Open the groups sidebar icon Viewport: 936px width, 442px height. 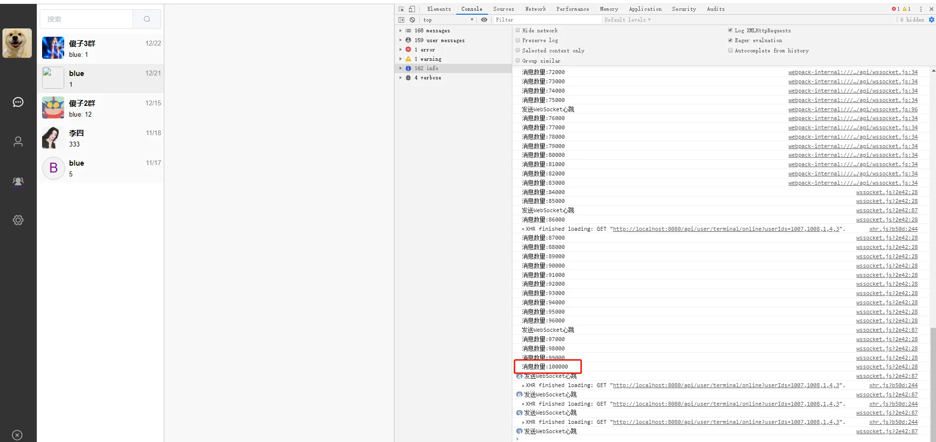coord(18,181)
